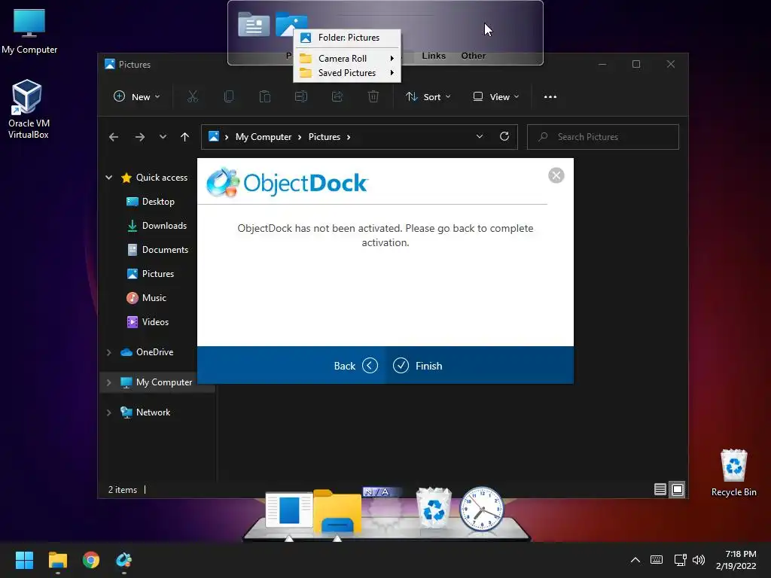Click the volume speaker tray icon
The image size is (771, 578).
[x=699, y=560]
